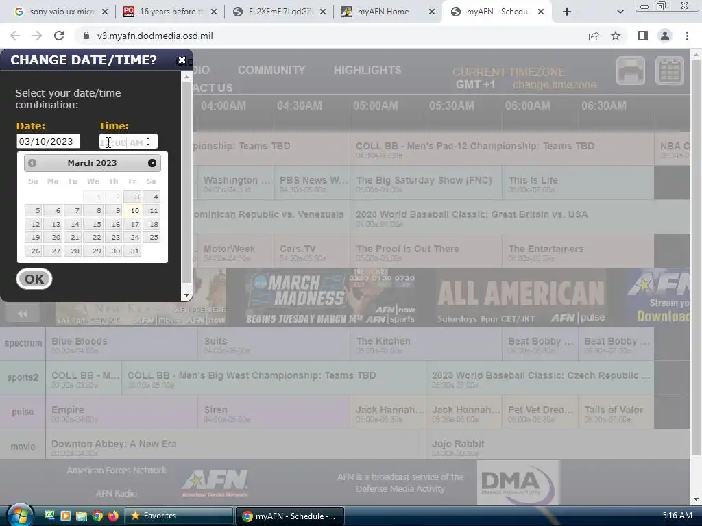The image size is (702, 526).
Task: Open a new browser tab
Action: pyautogui.click(x=567, y=12)
